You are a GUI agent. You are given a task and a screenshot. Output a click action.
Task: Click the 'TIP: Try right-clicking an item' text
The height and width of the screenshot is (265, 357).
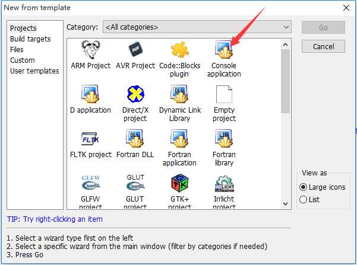[x=55, y=219]
